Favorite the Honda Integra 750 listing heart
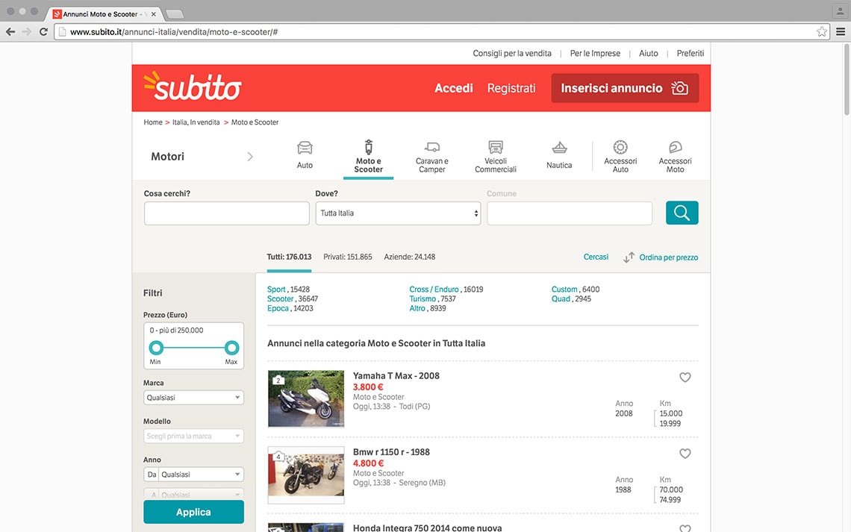This screenshot has width=851, height=532. point(685,528)
